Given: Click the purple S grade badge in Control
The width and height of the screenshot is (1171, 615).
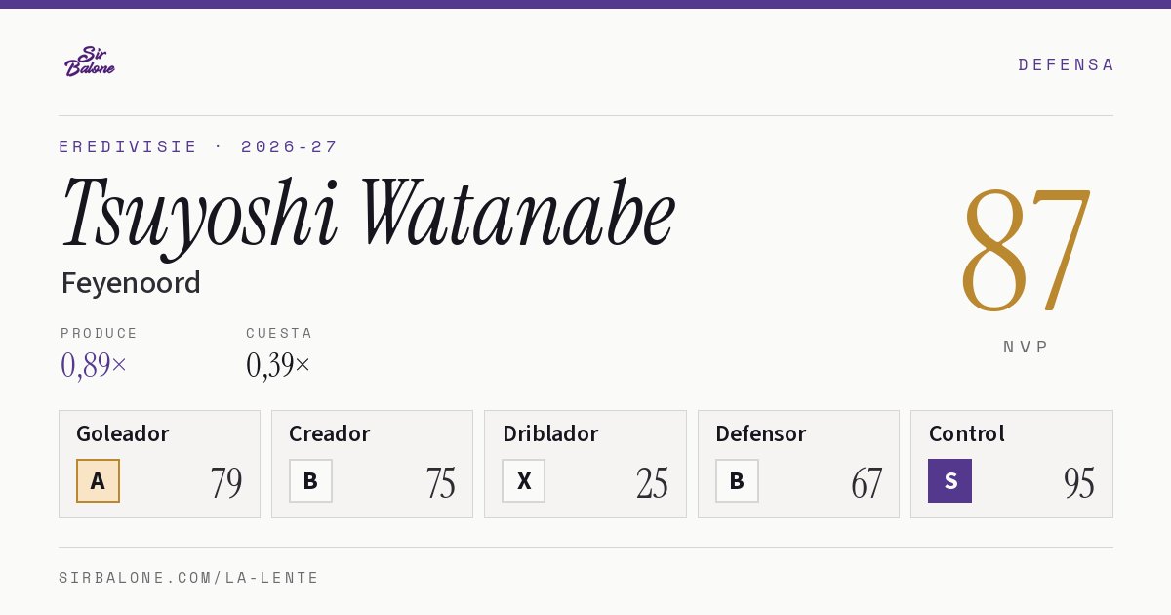Looking at the screenshot, I should pos(950,480).
